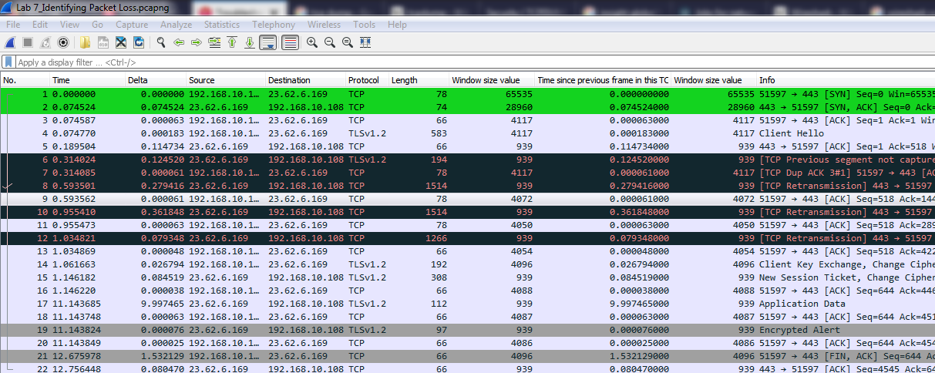Open display filter bookmarks
Viewport: 935px width, 373px height.
pos(8,62)
